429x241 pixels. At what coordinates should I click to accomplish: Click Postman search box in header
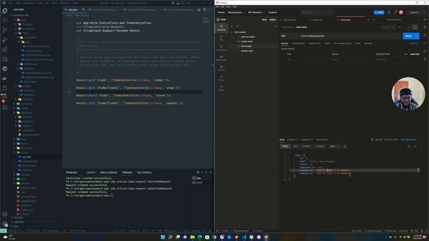[317, 12]
